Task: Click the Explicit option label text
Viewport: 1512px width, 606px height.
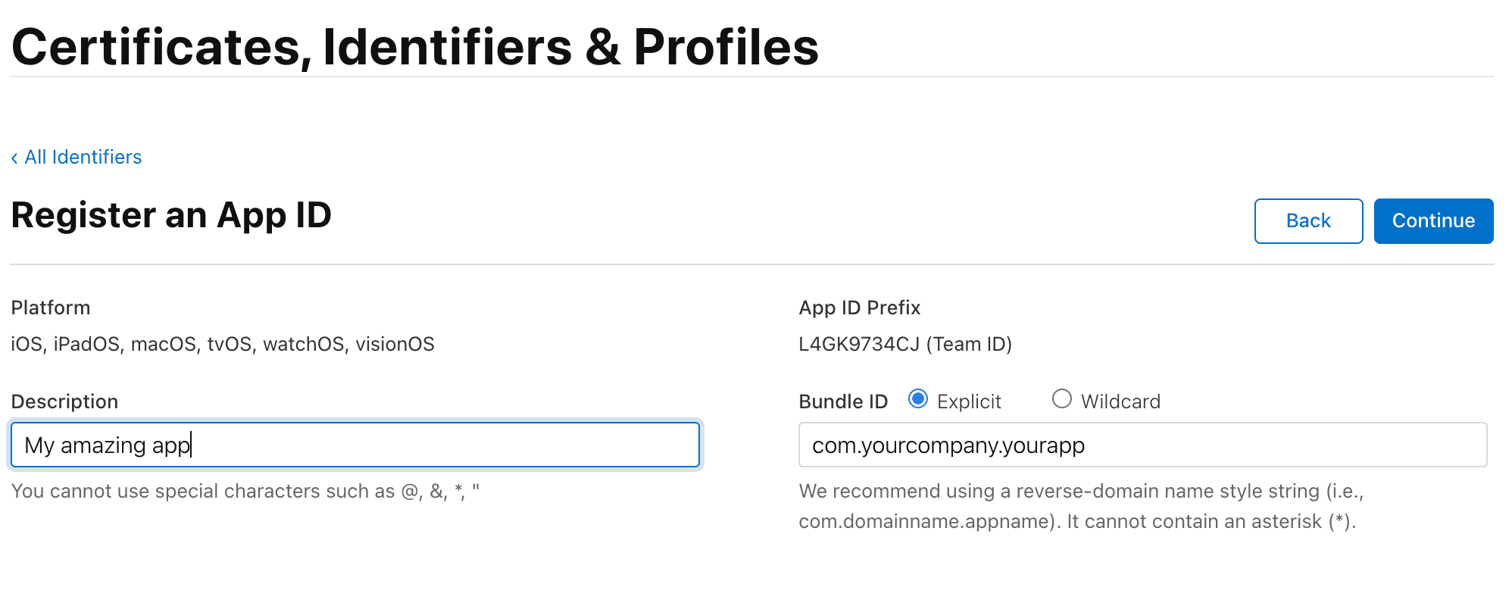Action: [x=968, y=401]
